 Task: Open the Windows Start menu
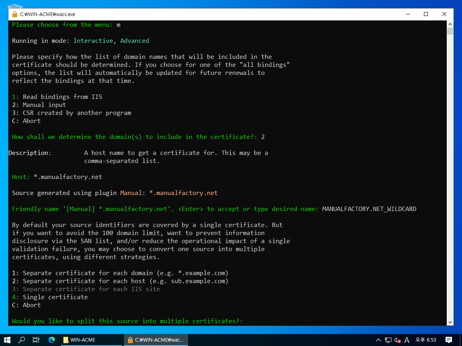click(x=7, y=340)
